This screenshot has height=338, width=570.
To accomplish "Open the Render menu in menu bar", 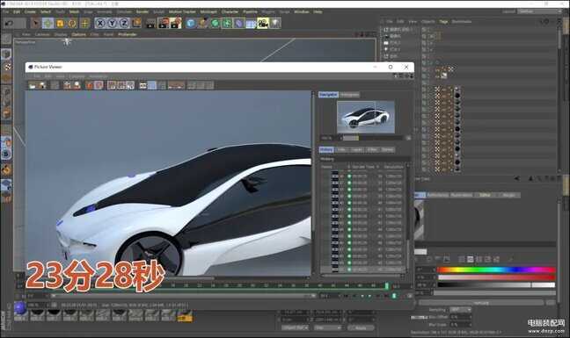I will click(142, 12).
